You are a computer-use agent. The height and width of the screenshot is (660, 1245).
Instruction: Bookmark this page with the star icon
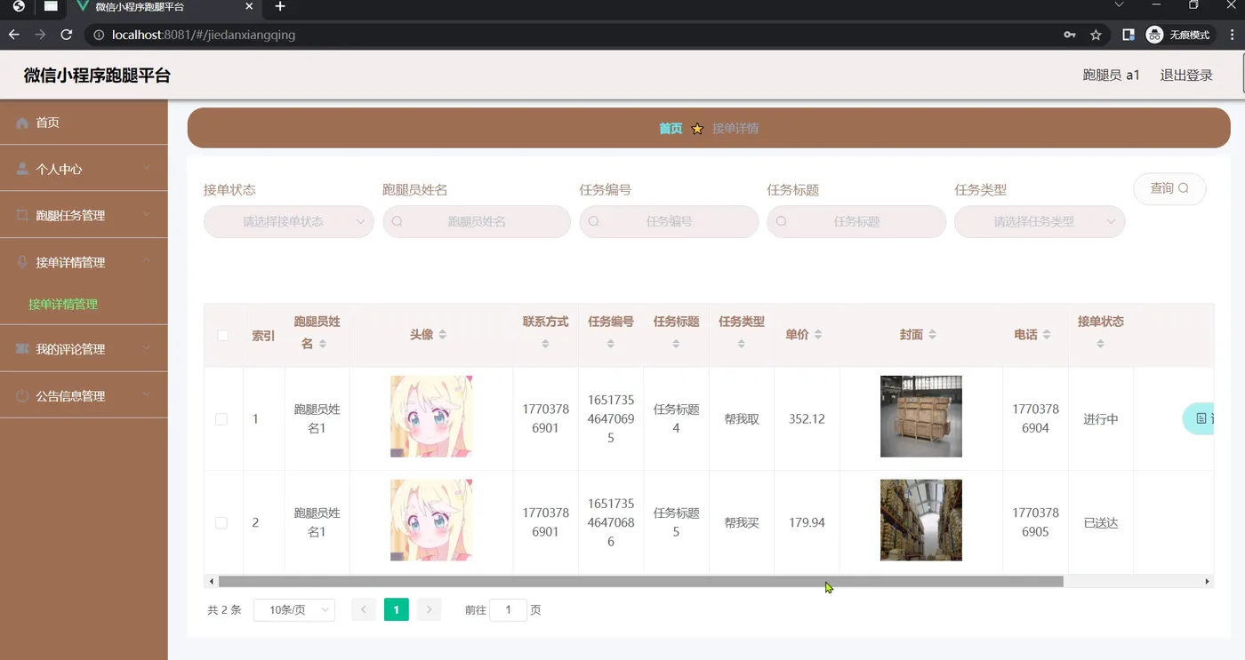[x=1096, y=35]
